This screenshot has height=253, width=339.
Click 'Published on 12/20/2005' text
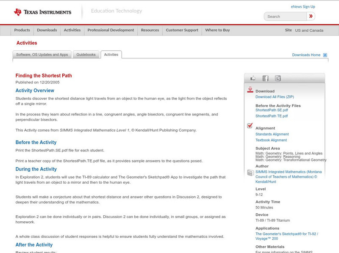click(37, 82)
